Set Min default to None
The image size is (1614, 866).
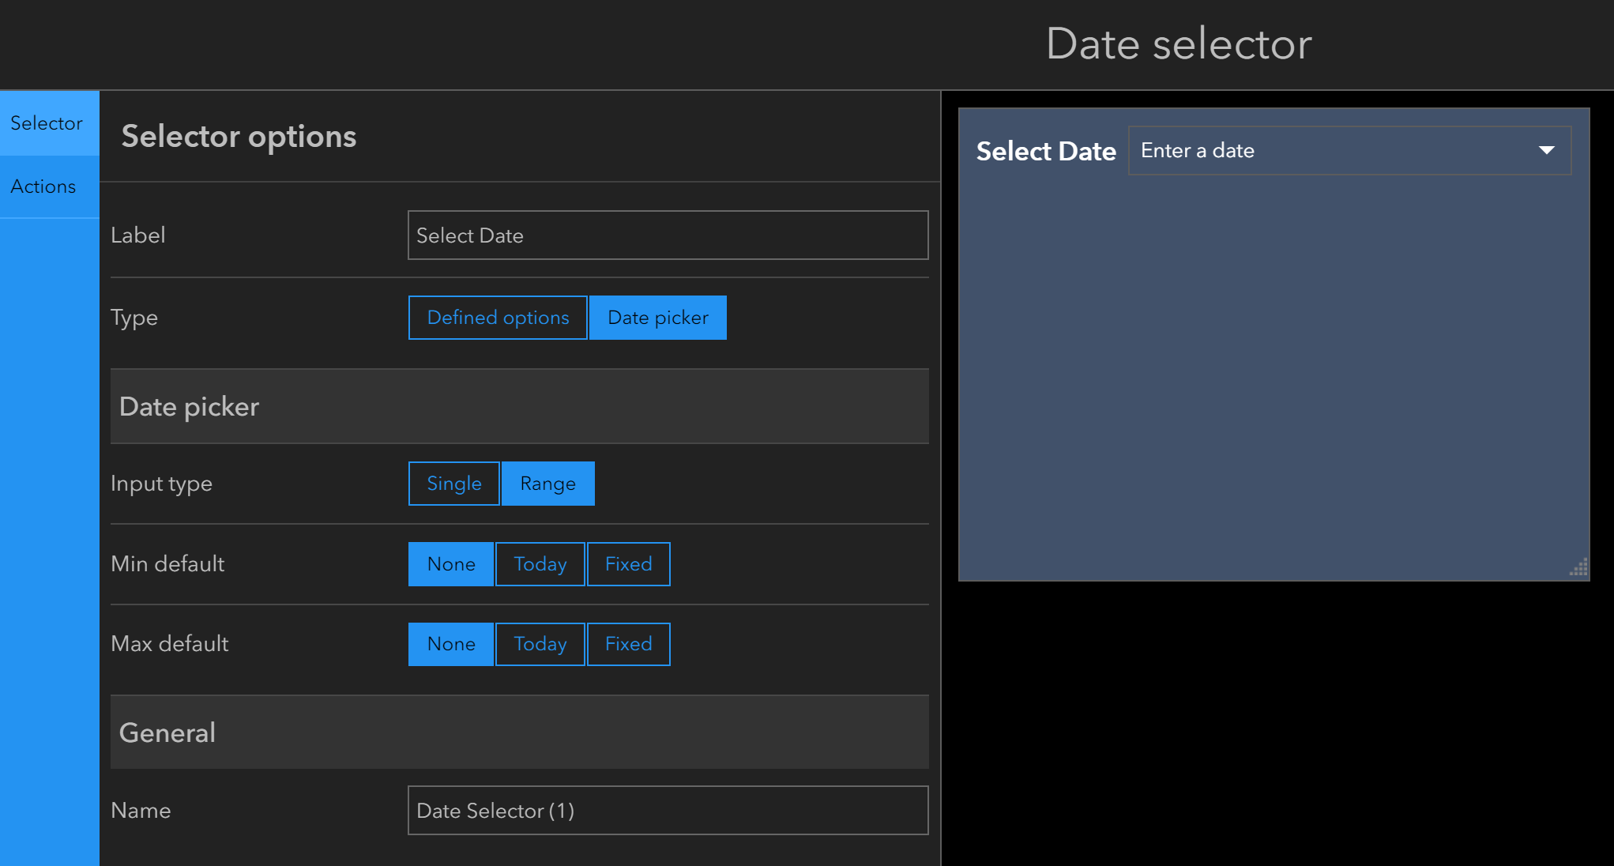click(x=451, y=564)
